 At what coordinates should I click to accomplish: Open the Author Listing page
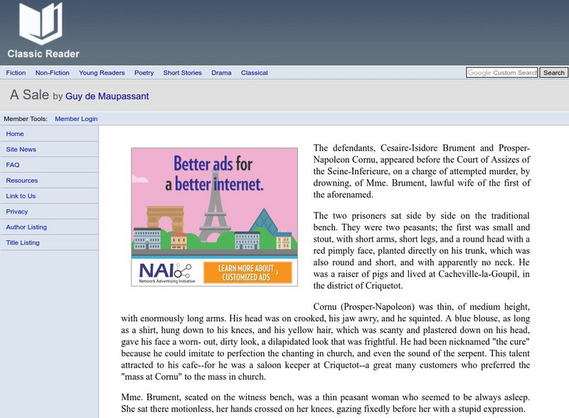coord(28,227)
